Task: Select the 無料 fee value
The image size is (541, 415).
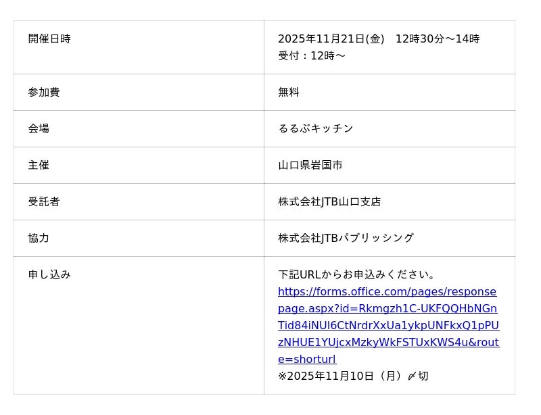Action: 289,92
